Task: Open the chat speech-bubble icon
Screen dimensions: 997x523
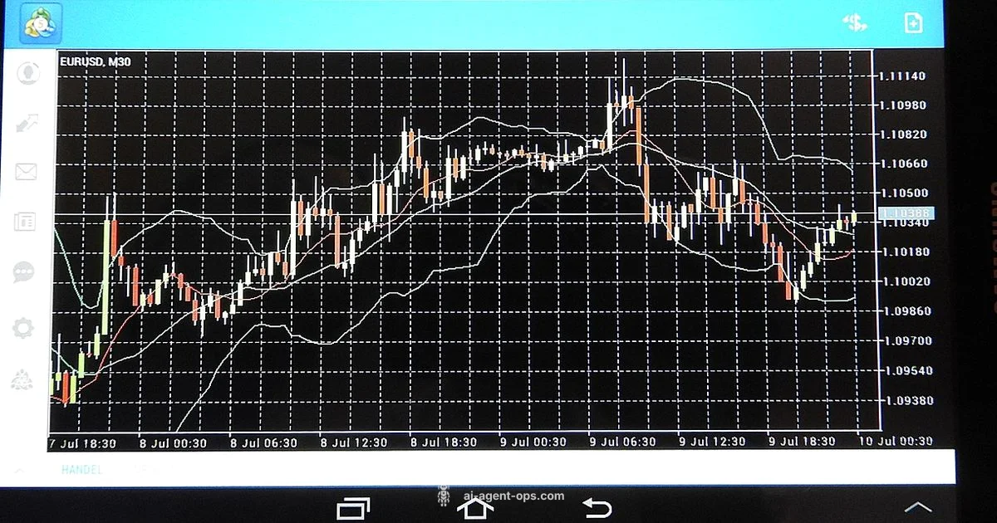Action: 24,272
